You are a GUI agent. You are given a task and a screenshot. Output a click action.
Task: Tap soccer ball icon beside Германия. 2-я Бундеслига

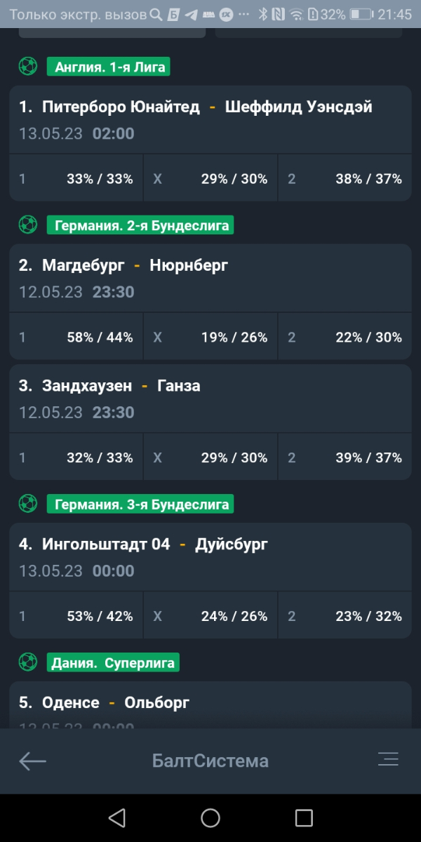[28, 225]
